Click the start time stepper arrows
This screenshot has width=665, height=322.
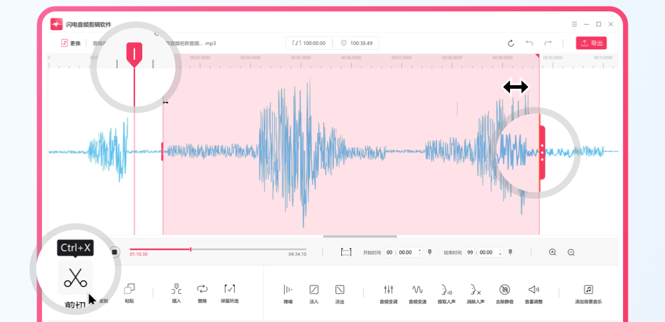coord(420,252)
